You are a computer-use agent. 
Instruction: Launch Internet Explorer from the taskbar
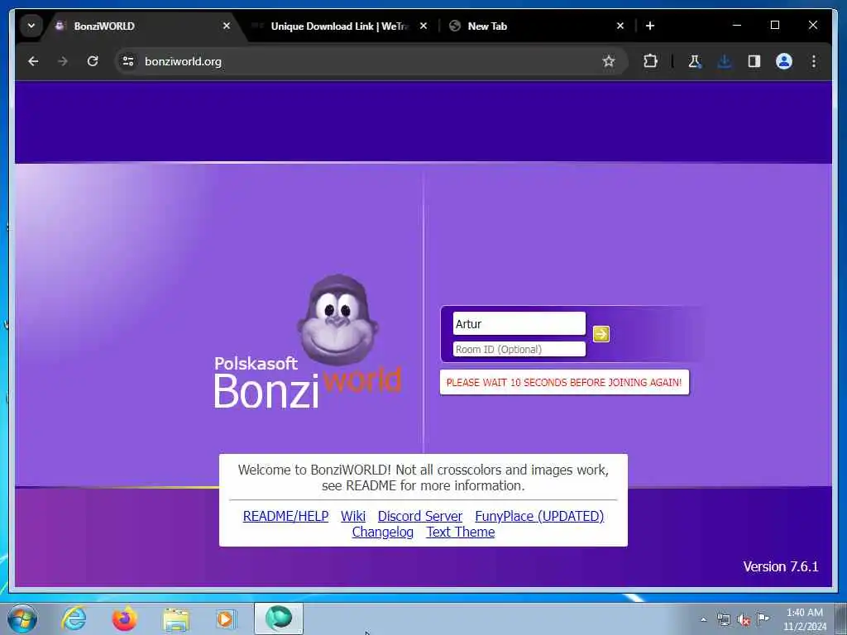[x=74, y=618]
